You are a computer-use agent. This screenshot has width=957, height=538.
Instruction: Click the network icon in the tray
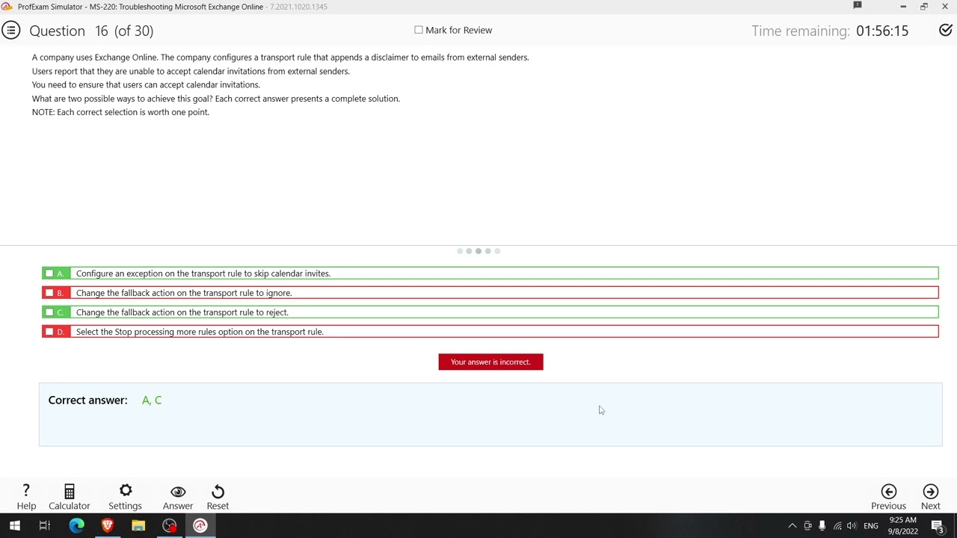click(x=837, y=526)
